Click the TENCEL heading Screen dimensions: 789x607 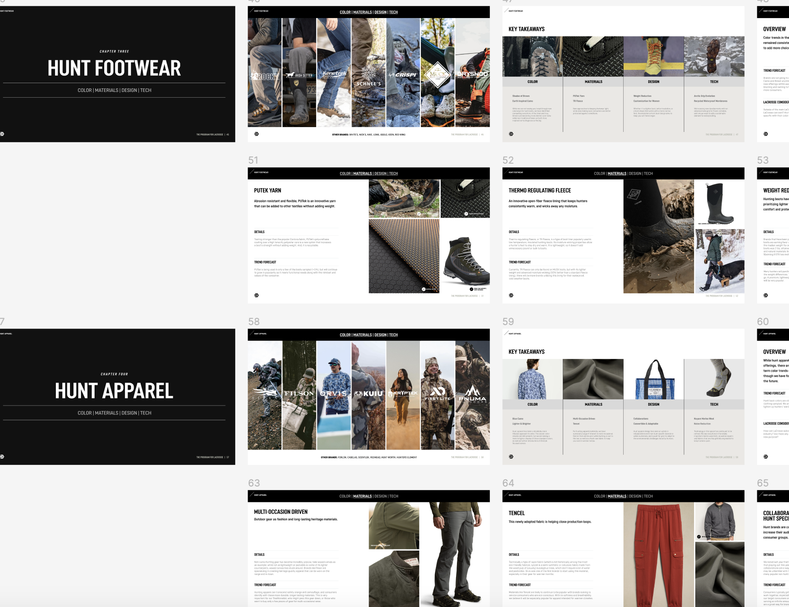pos(517,513)
